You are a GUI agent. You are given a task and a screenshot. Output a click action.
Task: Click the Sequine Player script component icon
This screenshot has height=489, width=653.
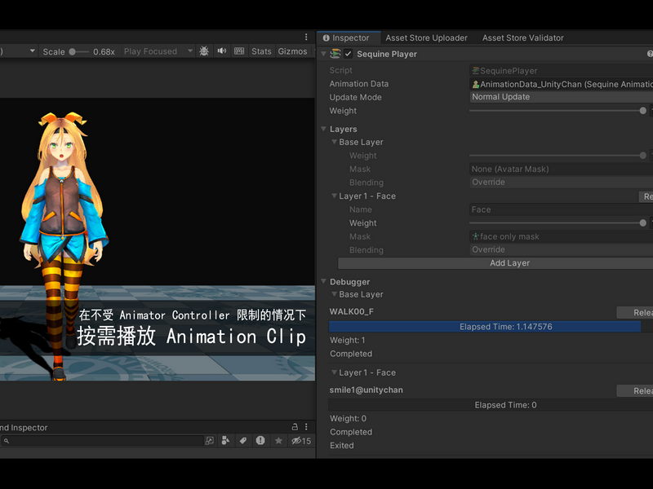coord(335,54)
